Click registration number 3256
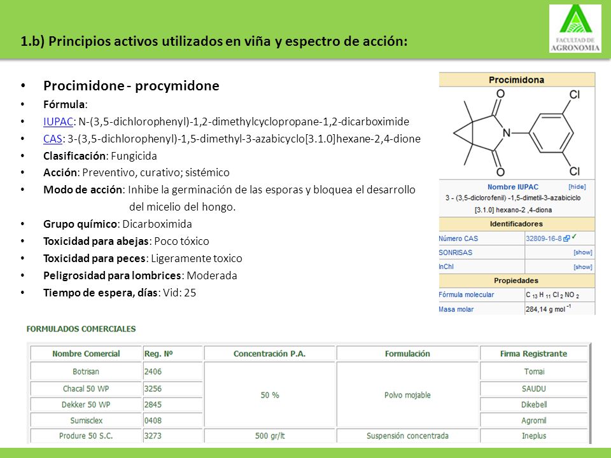Screen dimensions: 611x458 tap(153, 389)
